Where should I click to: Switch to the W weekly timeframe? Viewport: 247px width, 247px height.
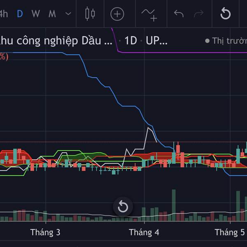36,14
